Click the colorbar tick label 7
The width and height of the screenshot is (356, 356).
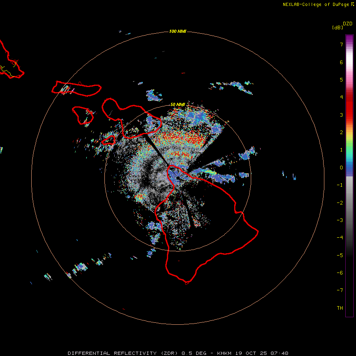(x=341, y=44)
